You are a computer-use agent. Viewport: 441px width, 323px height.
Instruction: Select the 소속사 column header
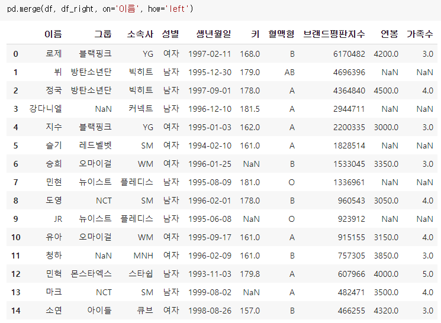140,34
